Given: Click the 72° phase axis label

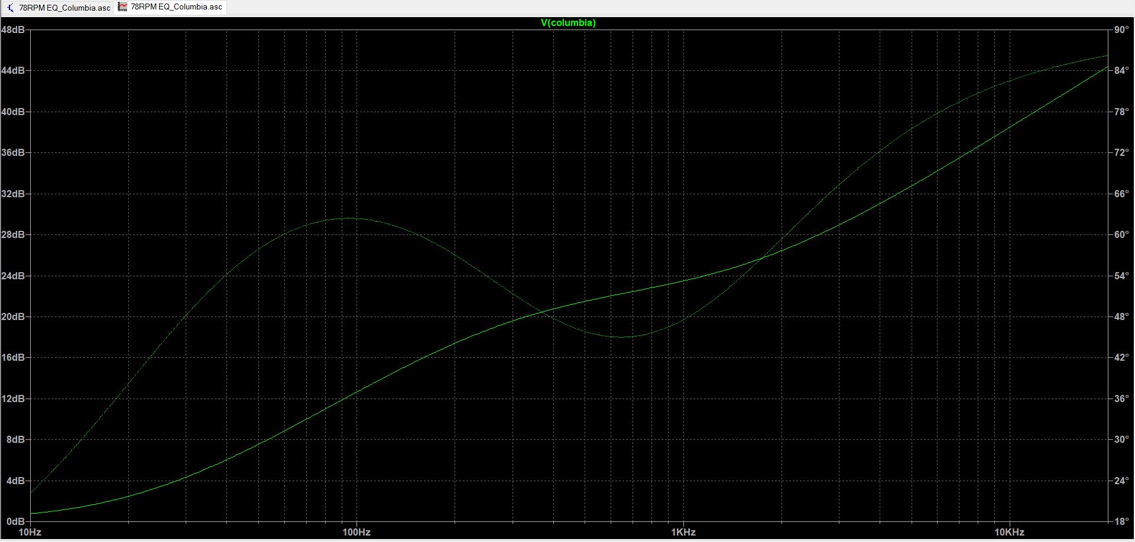Looking at the screenshot, I should [1121, 152].
